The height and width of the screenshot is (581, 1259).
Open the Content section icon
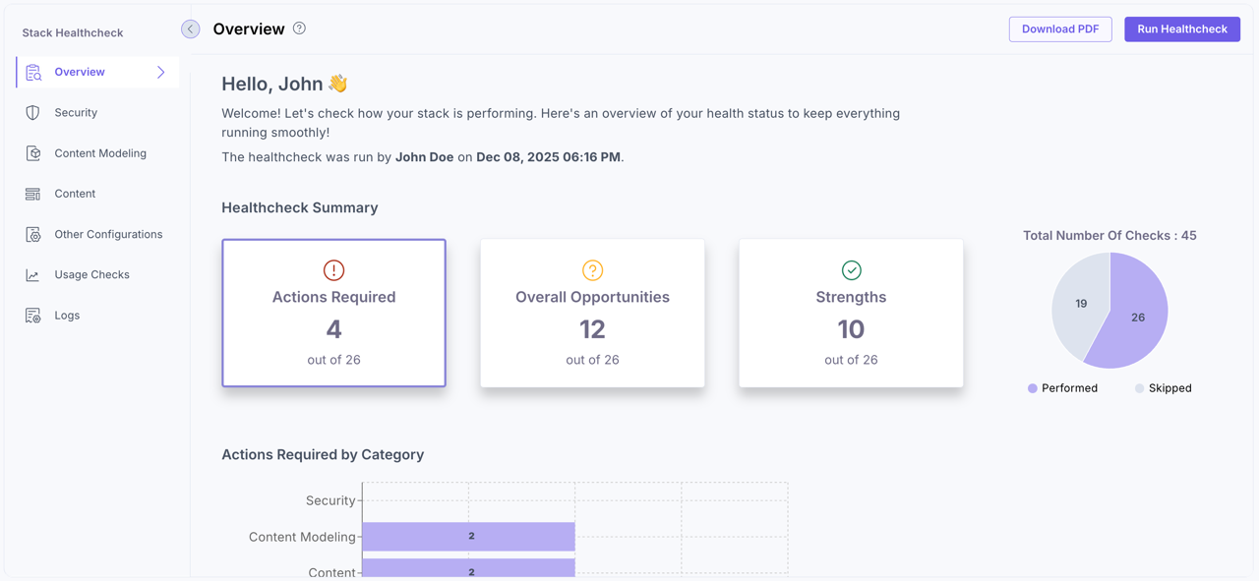pyautogui.click(x=33, y=193)
